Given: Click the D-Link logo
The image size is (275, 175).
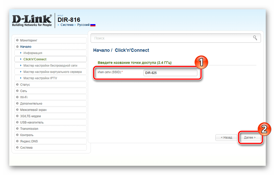Looking at the screenshot, I should [32, 20].
